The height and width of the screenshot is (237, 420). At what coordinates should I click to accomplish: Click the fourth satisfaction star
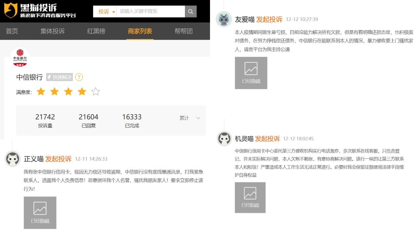click(82, 92)
